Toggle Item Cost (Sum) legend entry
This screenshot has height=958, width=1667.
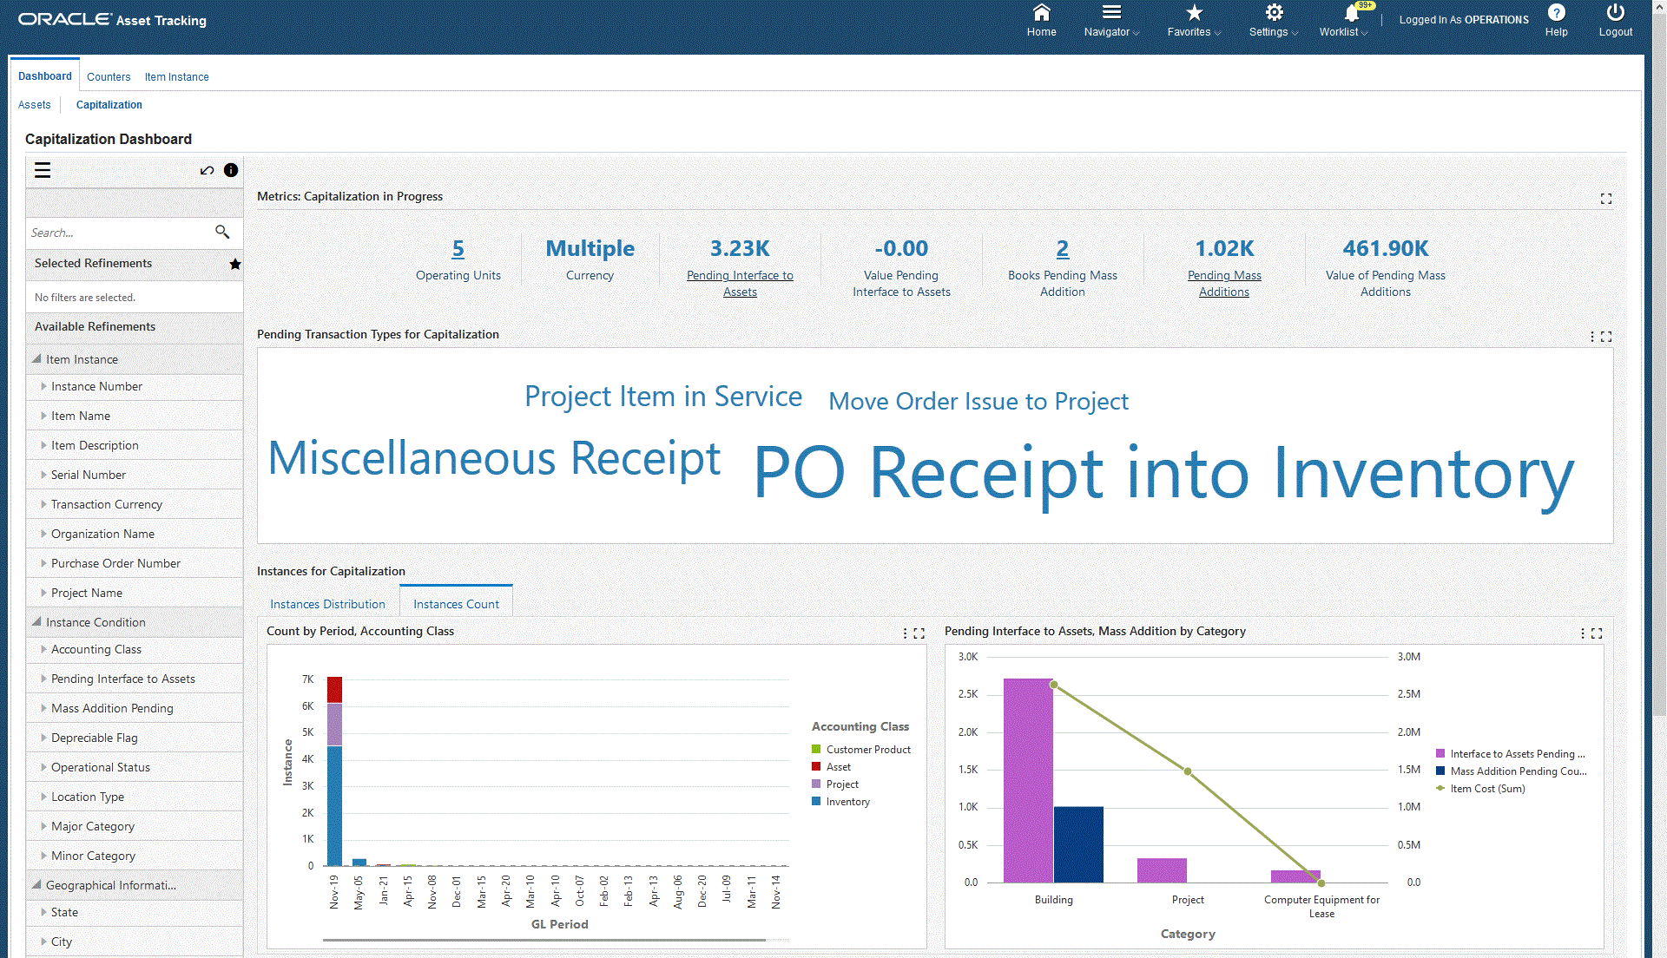coord(1486,789)
